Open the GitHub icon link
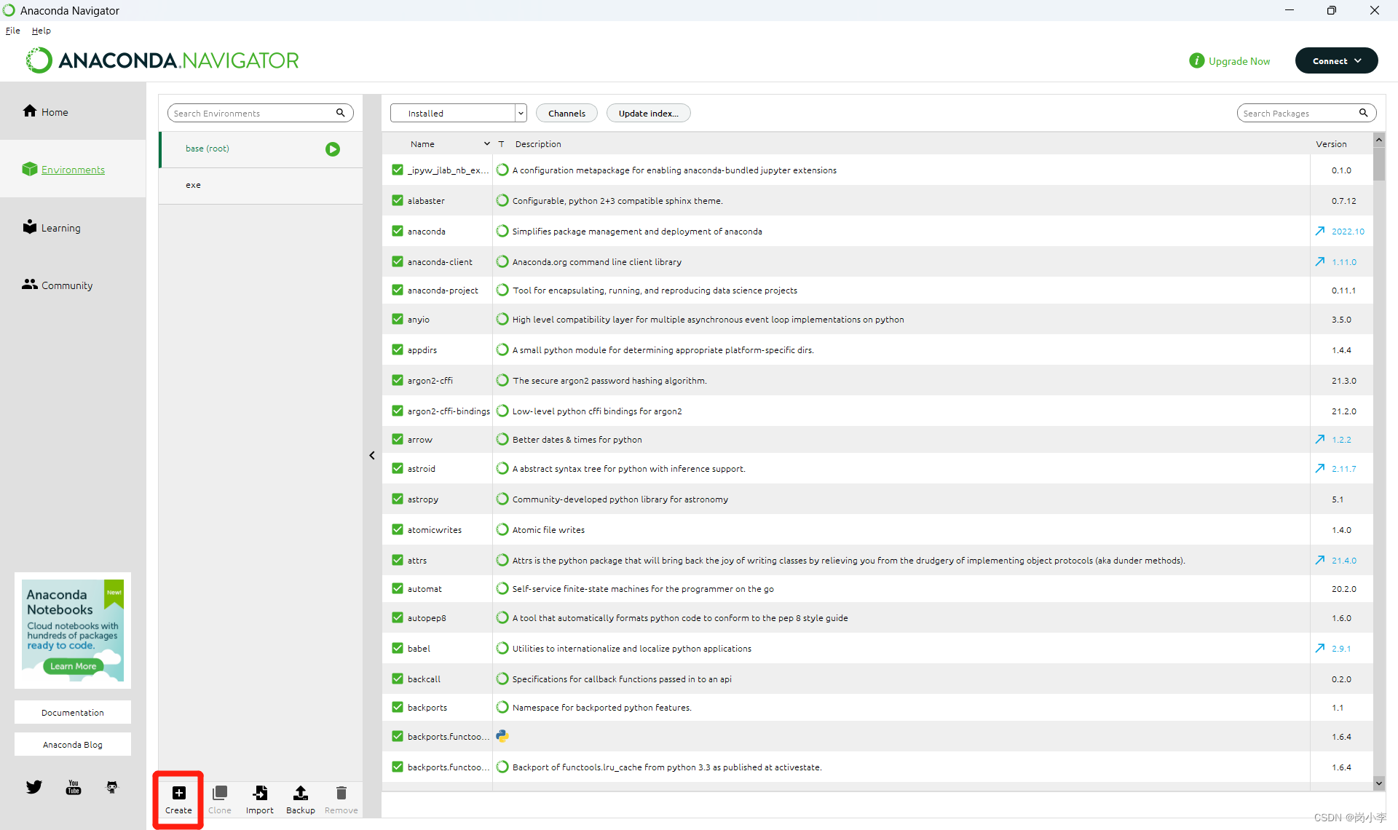The image size is (1398, 830). click(x=112, y=787)
